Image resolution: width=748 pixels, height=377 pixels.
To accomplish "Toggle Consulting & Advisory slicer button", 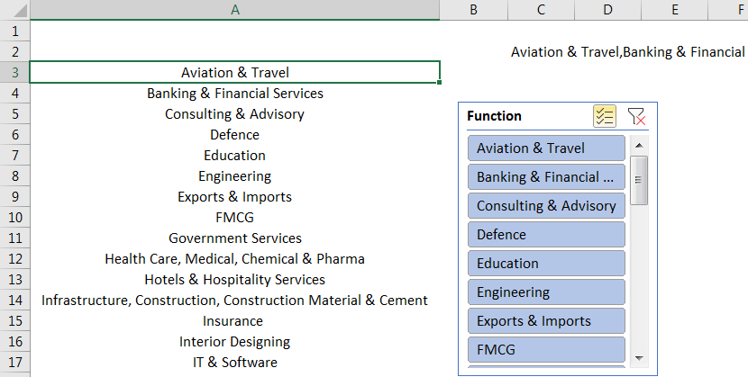I will click(x=546, y=206).
